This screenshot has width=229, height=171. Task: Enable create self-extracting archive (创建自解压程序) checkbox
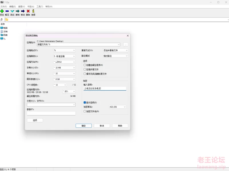tap(85, 65)
